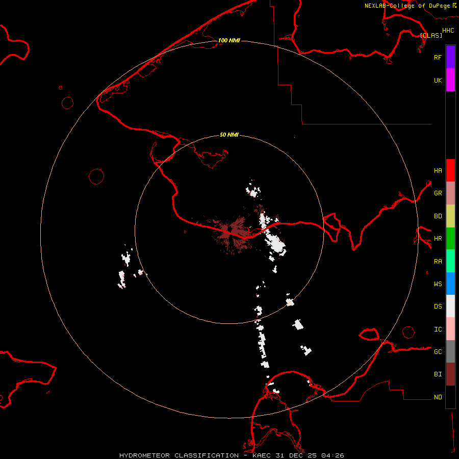Click the NEXLAB-College of DuPage credit text
The height and width of the screenshot is (459, 459).
(x=407, y=6)
